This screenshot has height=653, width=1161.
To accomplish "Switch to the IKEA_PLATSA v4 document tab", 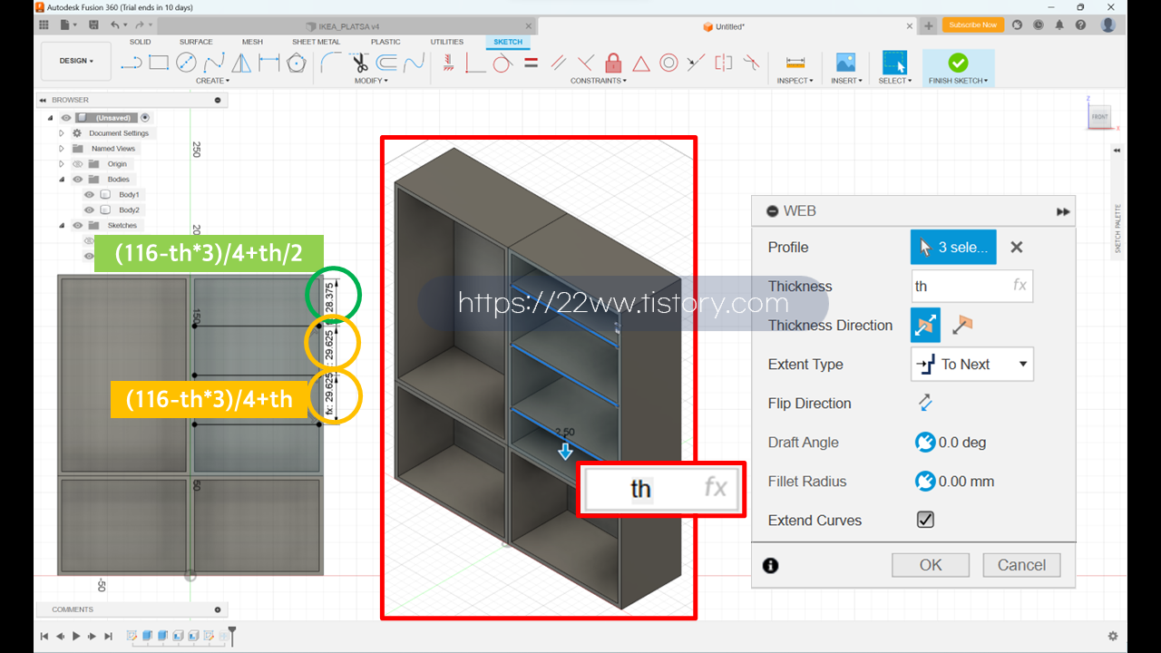I will [x=349, y=26].
